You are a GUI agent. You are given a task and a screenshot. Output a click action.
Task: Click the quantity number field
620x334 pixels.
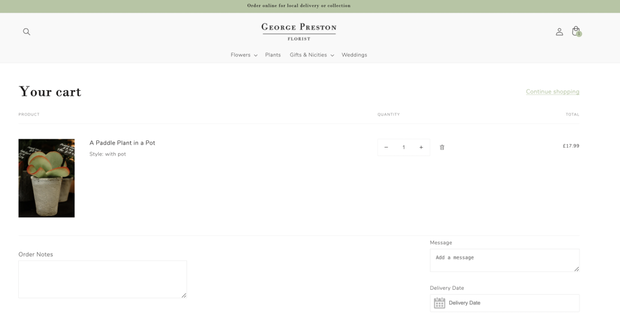[404, 148]
